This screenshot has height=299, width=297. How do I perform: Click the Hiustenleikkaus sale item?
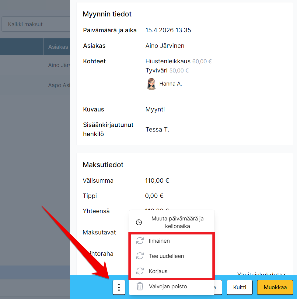(168, 61)
